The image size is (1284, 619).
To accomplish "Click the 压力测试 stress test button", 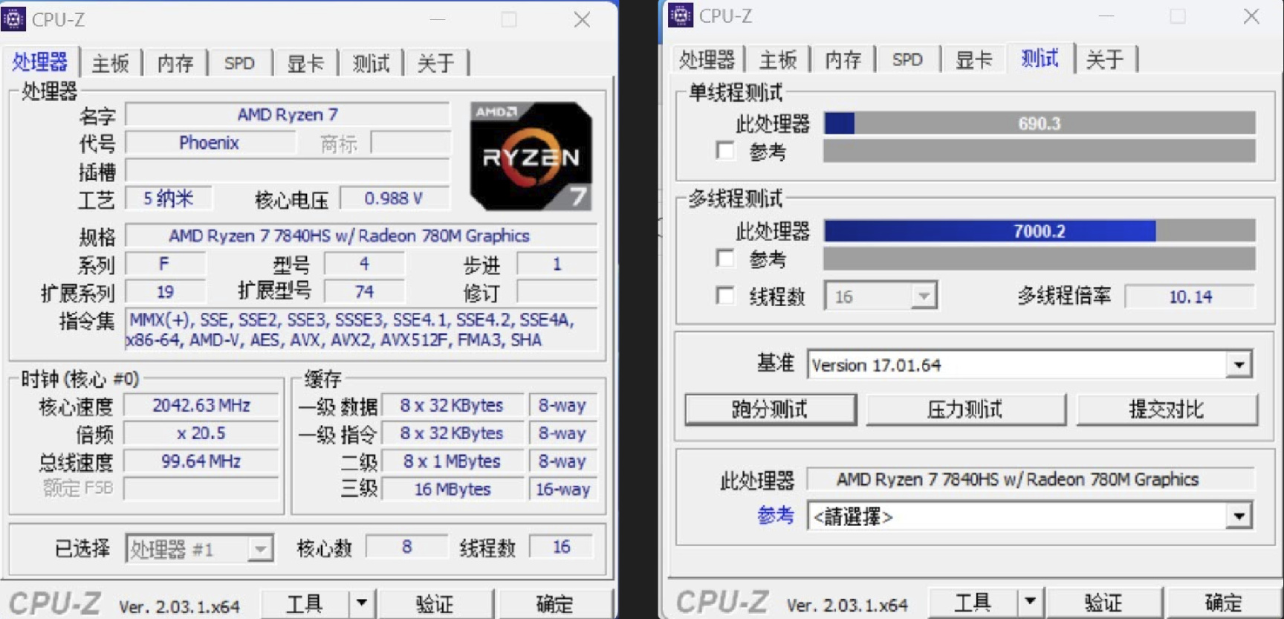I will click(x=965, y=409).
